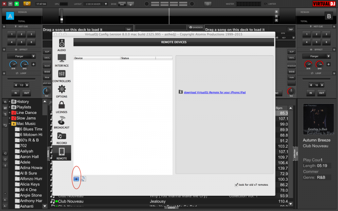Open the Options gear section
Screen dimensions: 338x211
click(x=62, y=92)
